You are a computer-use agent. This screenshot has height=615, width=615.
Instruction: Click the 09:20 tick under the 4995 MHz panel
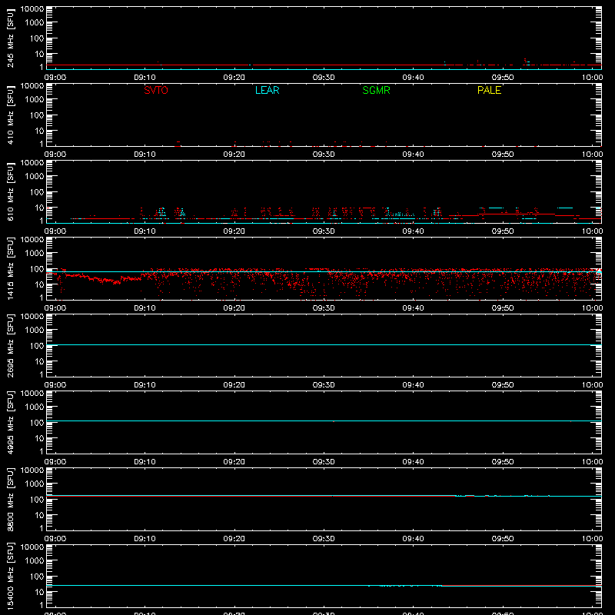pyautogui.click(x=234, y=462)
